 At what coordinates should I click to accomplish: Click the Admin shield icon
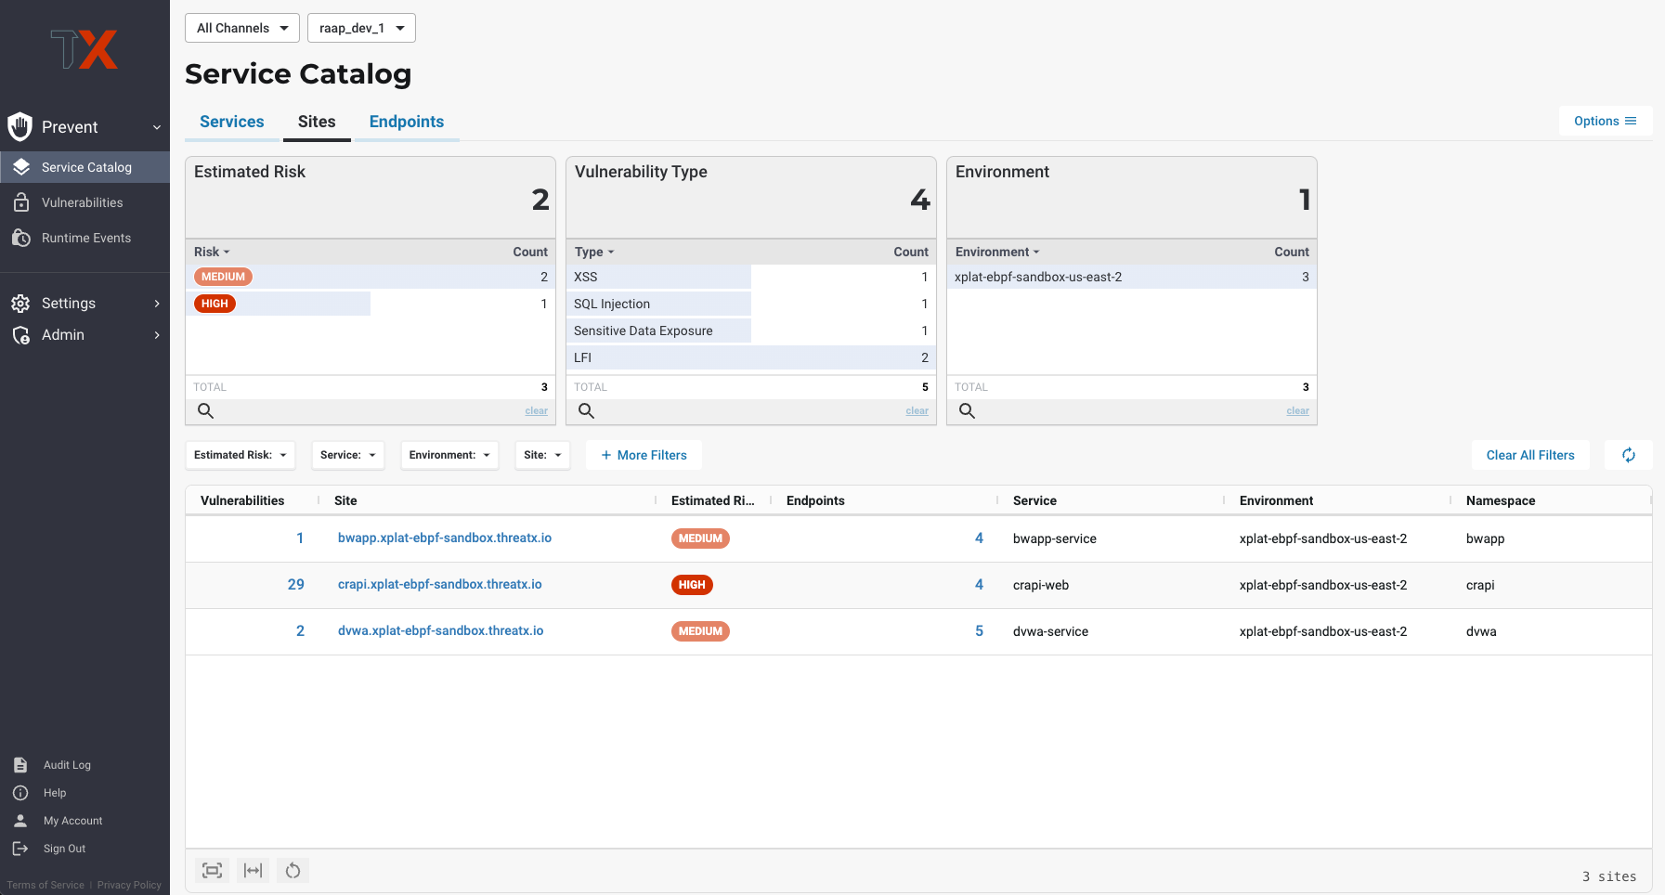(20, 335)
